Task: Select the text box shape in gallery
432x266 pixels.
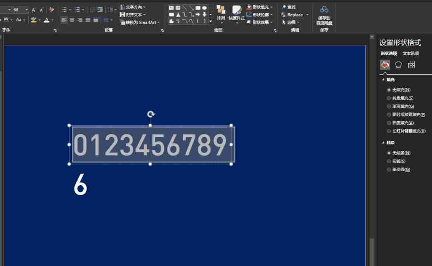Action: tap(171, 8)
